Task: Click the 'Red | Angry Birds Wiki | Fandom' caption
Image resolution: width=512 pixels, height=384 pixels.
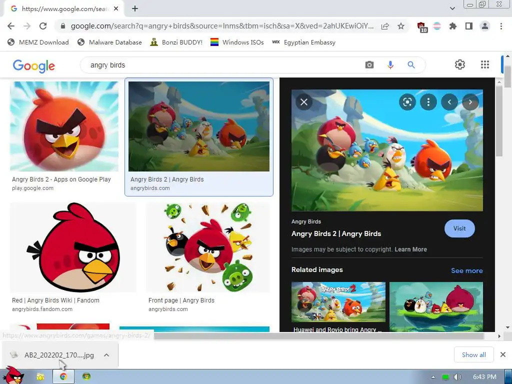Action: 55,300
